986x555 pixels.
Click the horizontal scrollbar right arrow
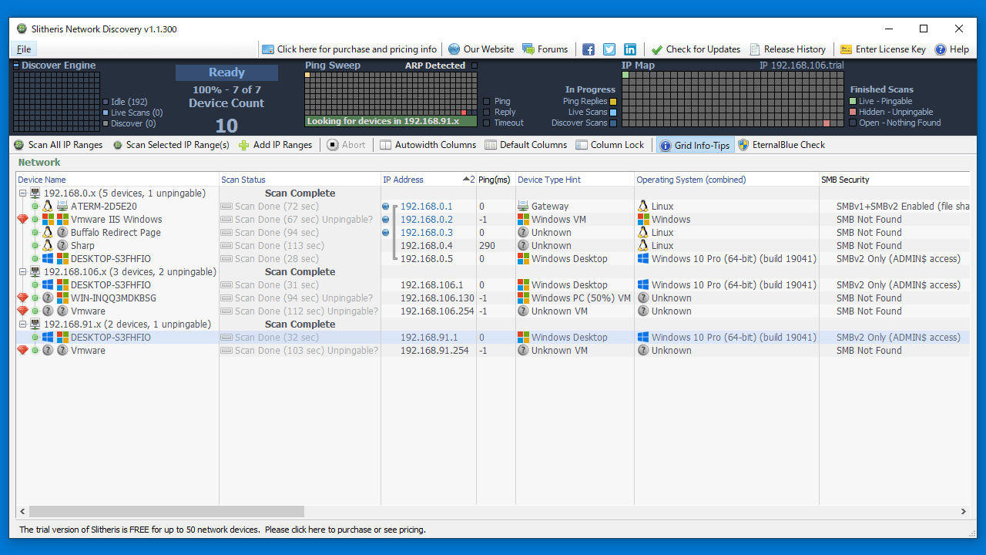(963, 512)
